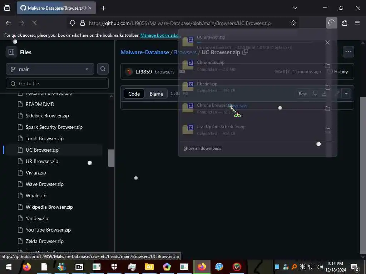The width and height of the screenshot is (366, 274).
Task: Click the site security padlock icon
Action: point(83,23)
